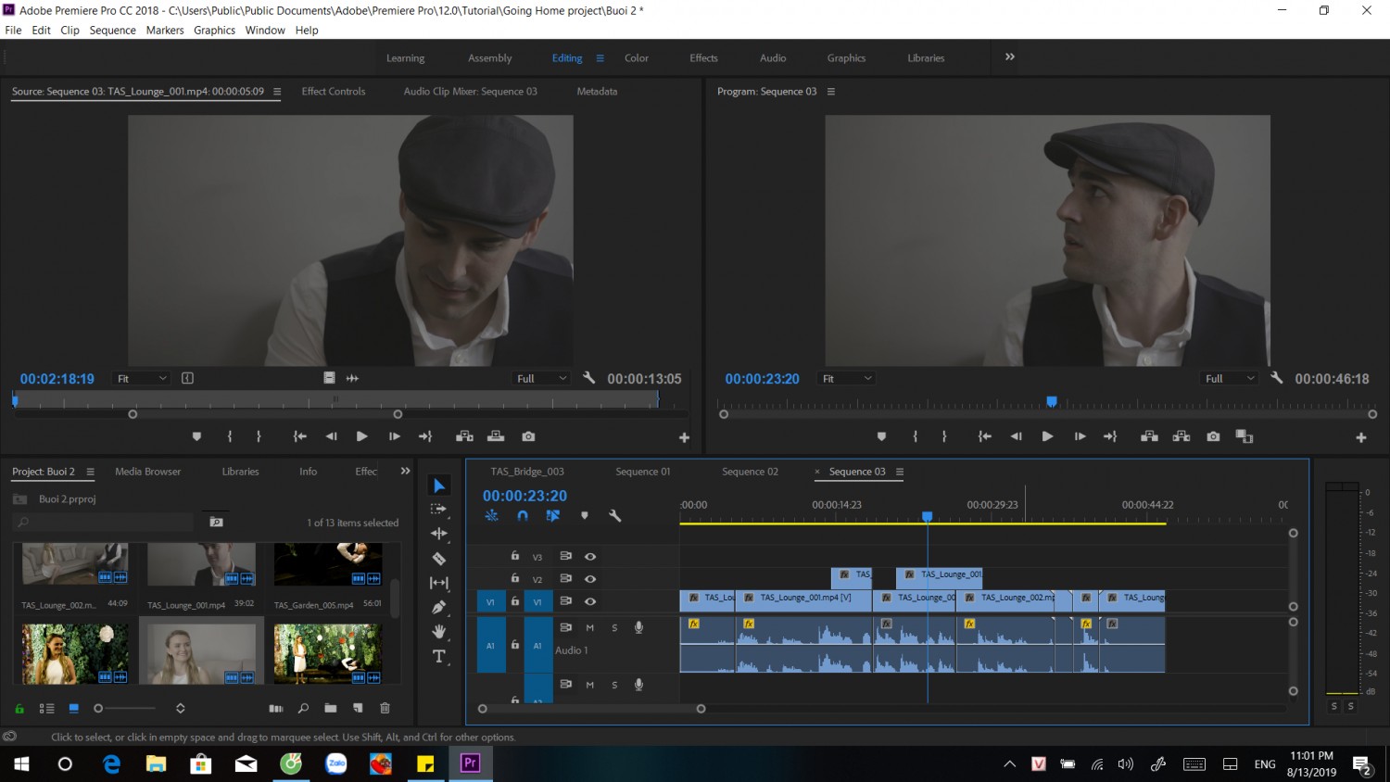This screenshot has height=782, width=1390.
Task: Select the Slip tool
Action: (439, 583)
